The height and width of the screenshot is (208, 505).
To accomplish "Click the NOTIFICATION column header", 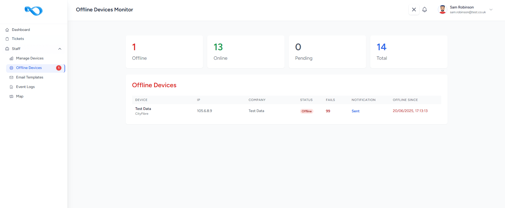I will 363,100.
